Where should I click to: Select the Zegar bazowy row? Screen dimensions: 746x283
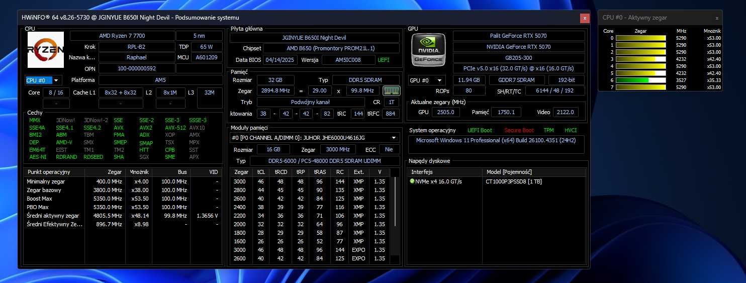point(123,190)
